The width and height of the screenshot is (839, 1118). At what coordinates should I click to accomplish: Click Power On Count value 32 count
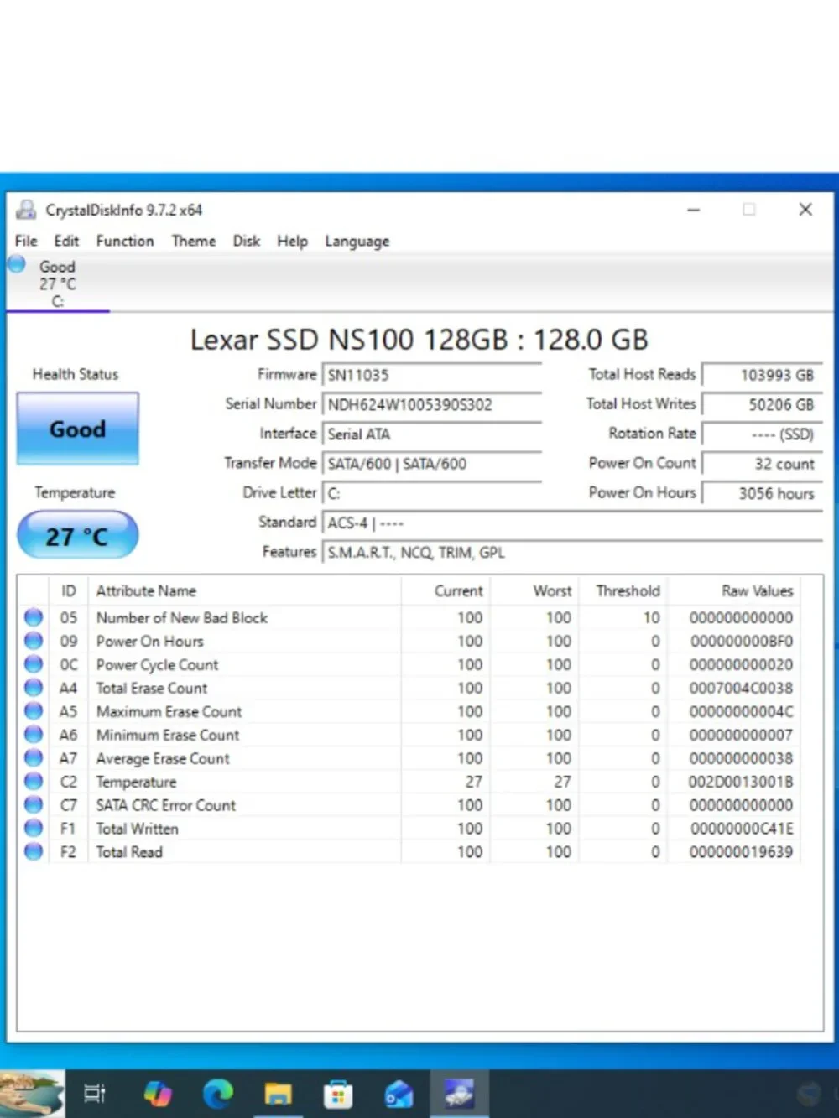coord(762,464)
